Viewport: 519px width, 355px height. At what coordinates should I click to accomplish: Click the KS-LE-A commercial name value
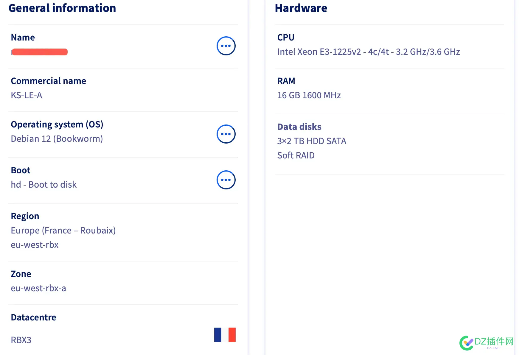pos(27,95)
